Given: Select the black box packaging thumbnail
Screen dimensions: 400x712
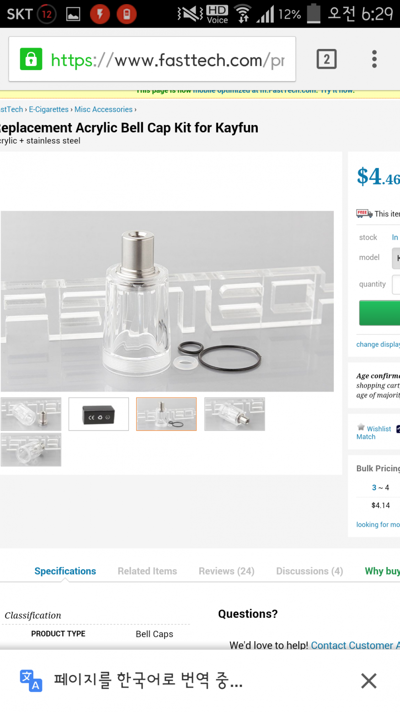Looking at the screenshot, I should point(99,414).
